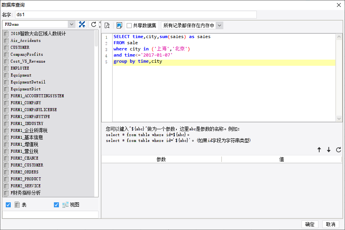This screenshot has width=345, height=230.
Task: Click the SQL editor scroll down arrow
Action: [x=339, y=119]
